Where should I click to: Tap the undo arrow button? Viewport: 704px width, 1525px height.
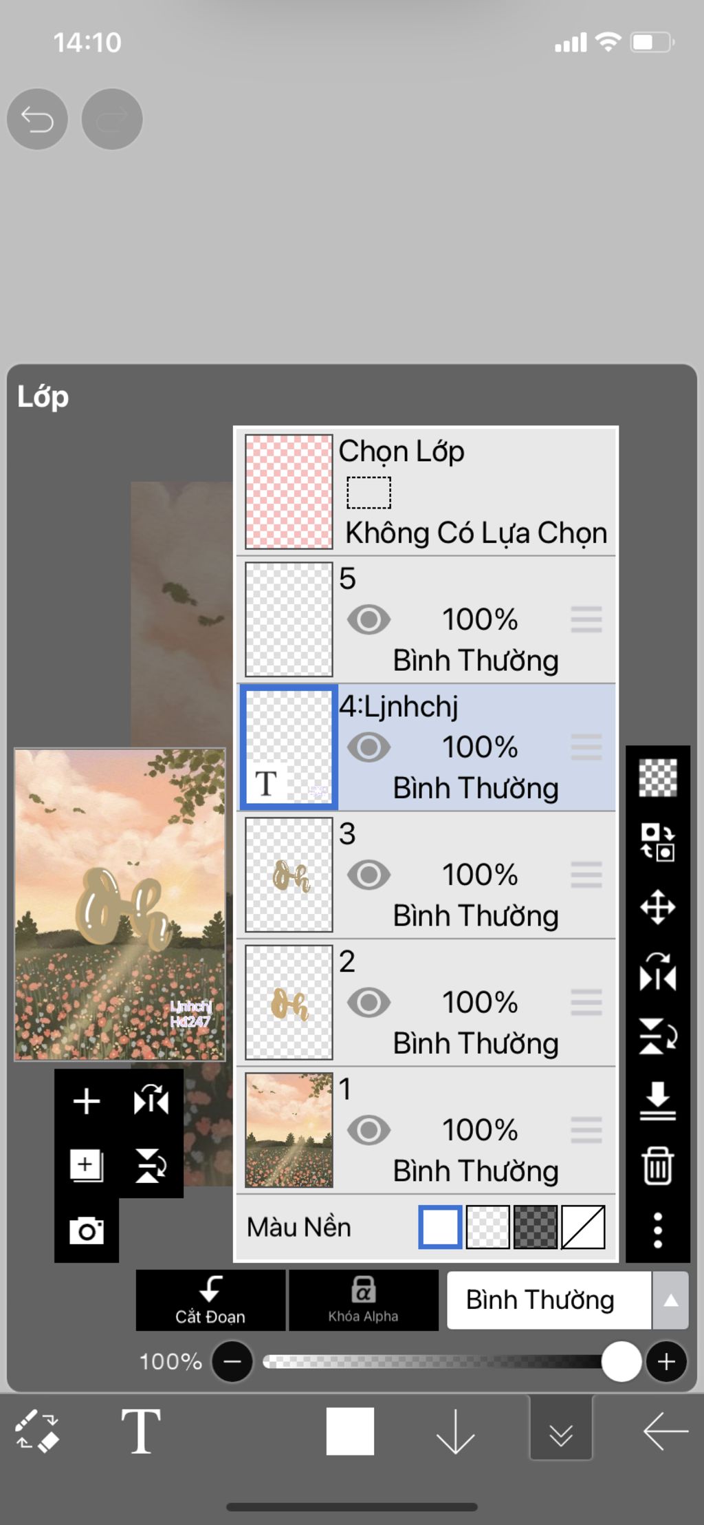(37, 119)
